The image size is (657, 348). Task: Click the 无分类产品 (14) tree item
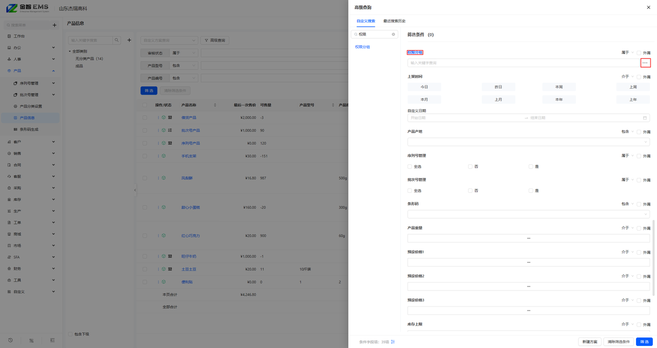89,58
